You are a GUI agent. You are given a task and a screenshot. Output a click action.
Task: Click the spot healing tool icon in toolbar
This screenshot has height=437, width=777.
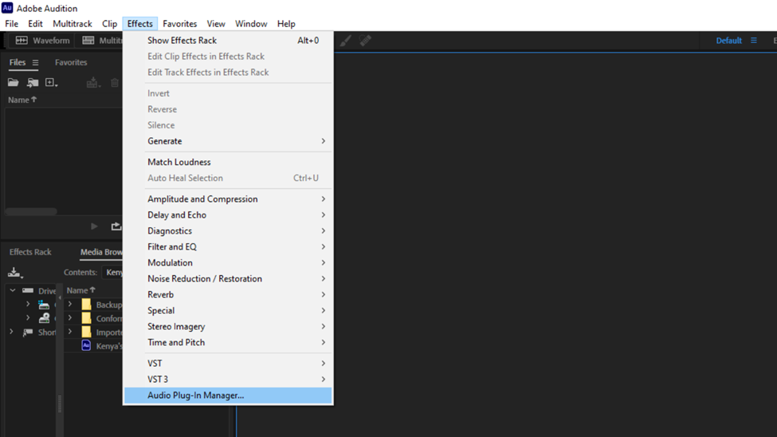(365, 41)
